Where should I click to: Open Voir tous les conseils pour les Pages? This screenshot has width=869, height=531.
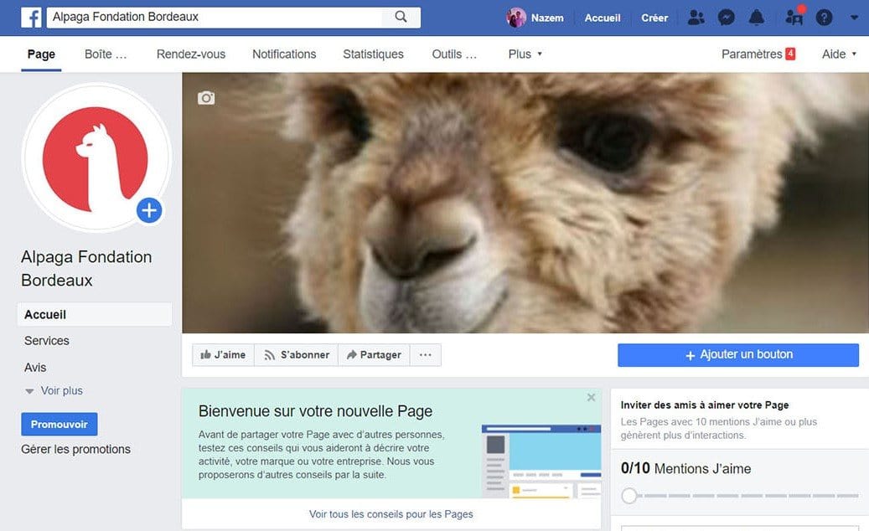[391, 514]
